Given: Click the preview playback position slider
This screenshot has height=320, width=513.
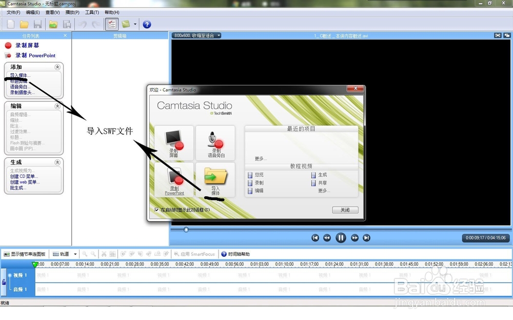Looking at the screenshot, I should pyautogui.click(x=186, y=229).
